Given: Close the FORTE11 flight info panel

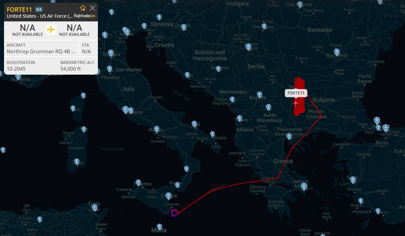Looking at the screenshot, I should click(x=93, y=8).
